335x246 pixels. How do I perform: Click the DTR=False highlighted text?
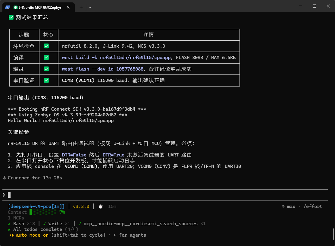point(74,155)
